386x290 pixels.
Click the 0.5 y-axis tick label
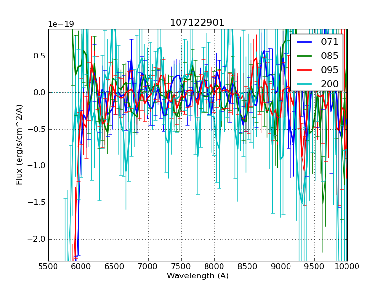39,56
